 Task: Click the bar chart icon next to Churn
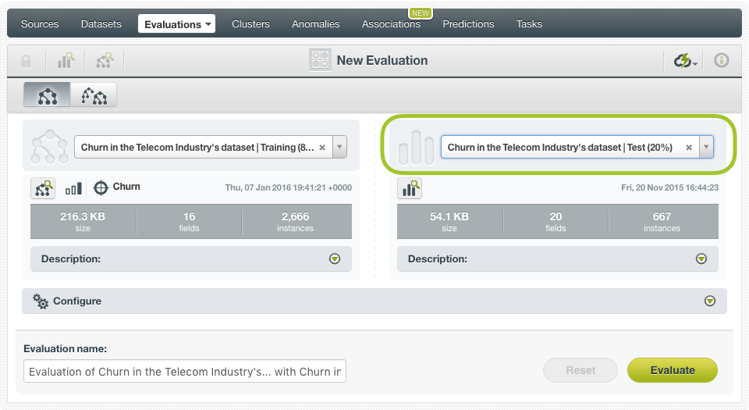tap(73, 189)
